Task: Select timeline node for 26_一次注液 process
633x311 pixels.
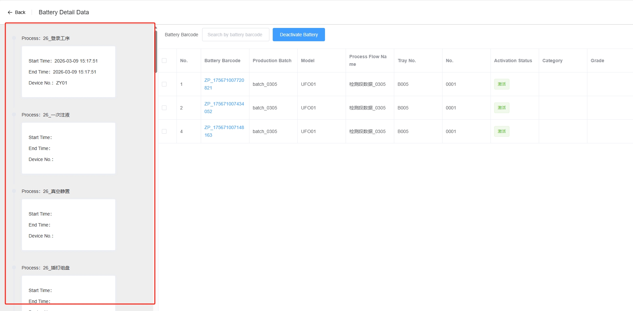Action: point(14,114)
